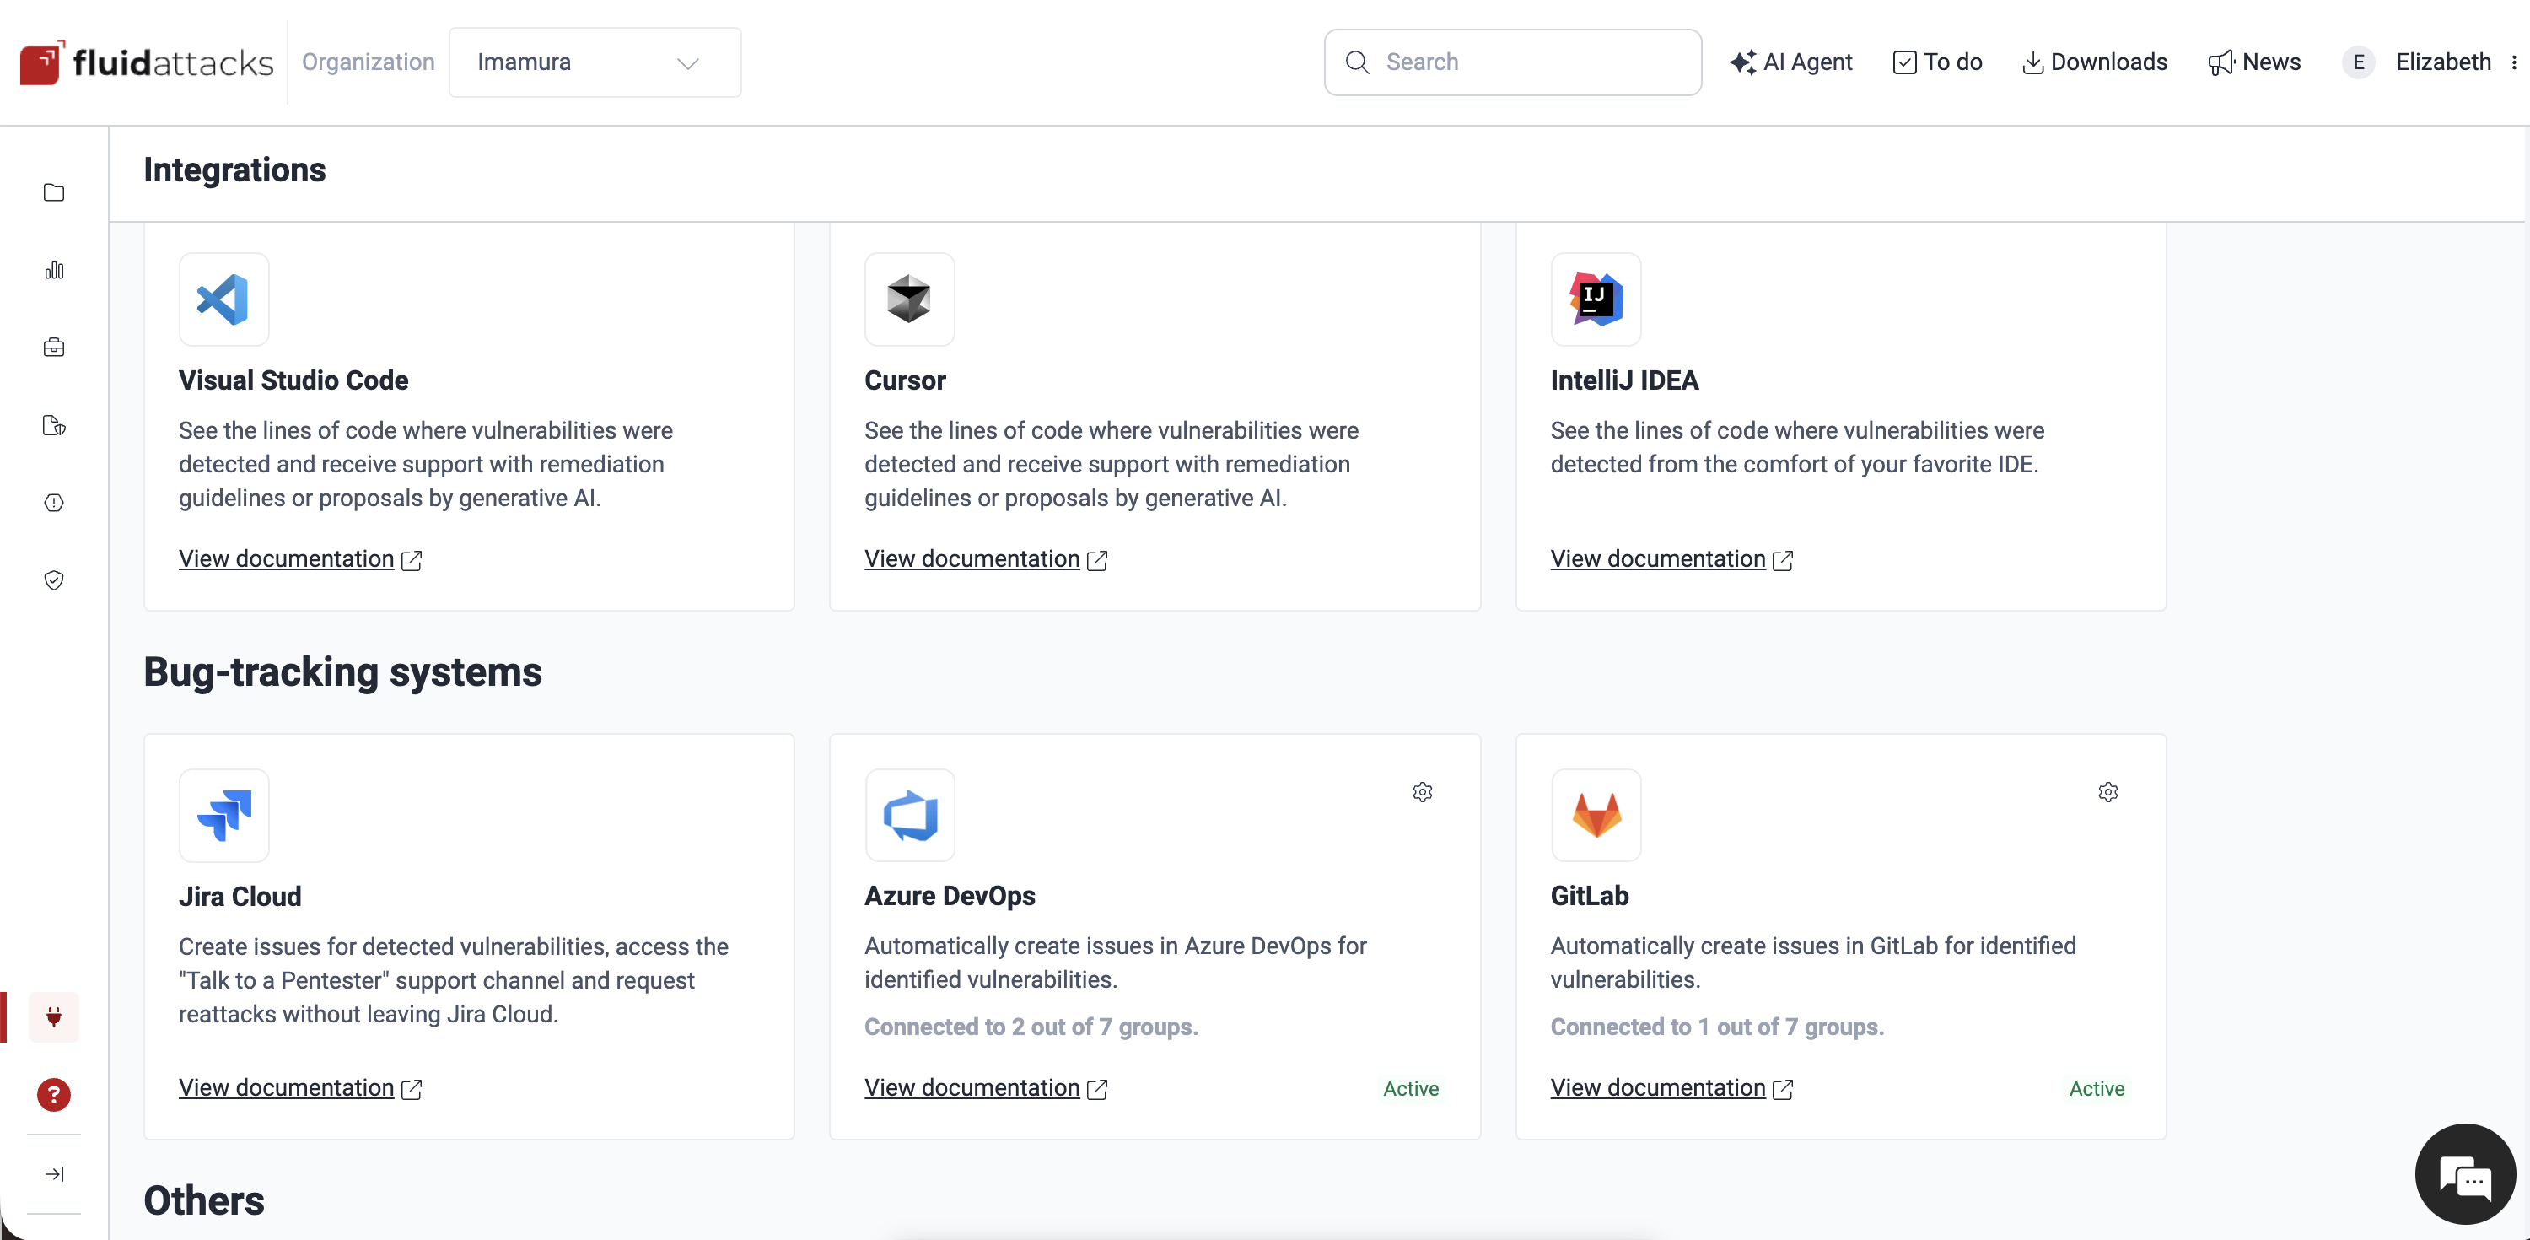Click the Cursor card title
This screenshot has width=2530, height=1240.
(905, 380)
